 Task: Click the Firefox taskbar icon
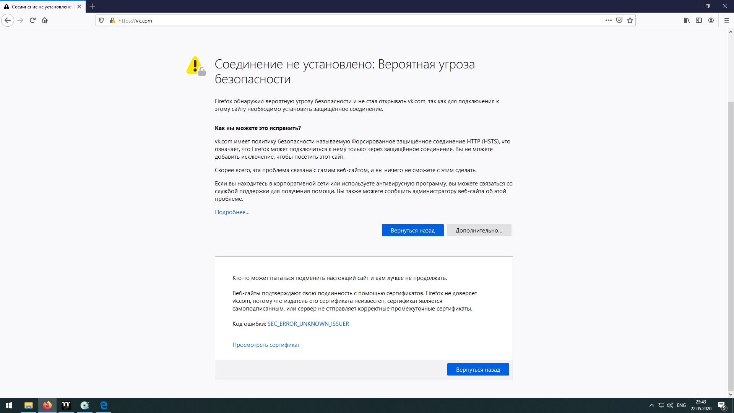47,405
